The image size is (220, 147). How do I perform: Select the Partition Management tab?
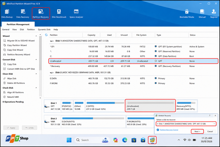(18, 24)
